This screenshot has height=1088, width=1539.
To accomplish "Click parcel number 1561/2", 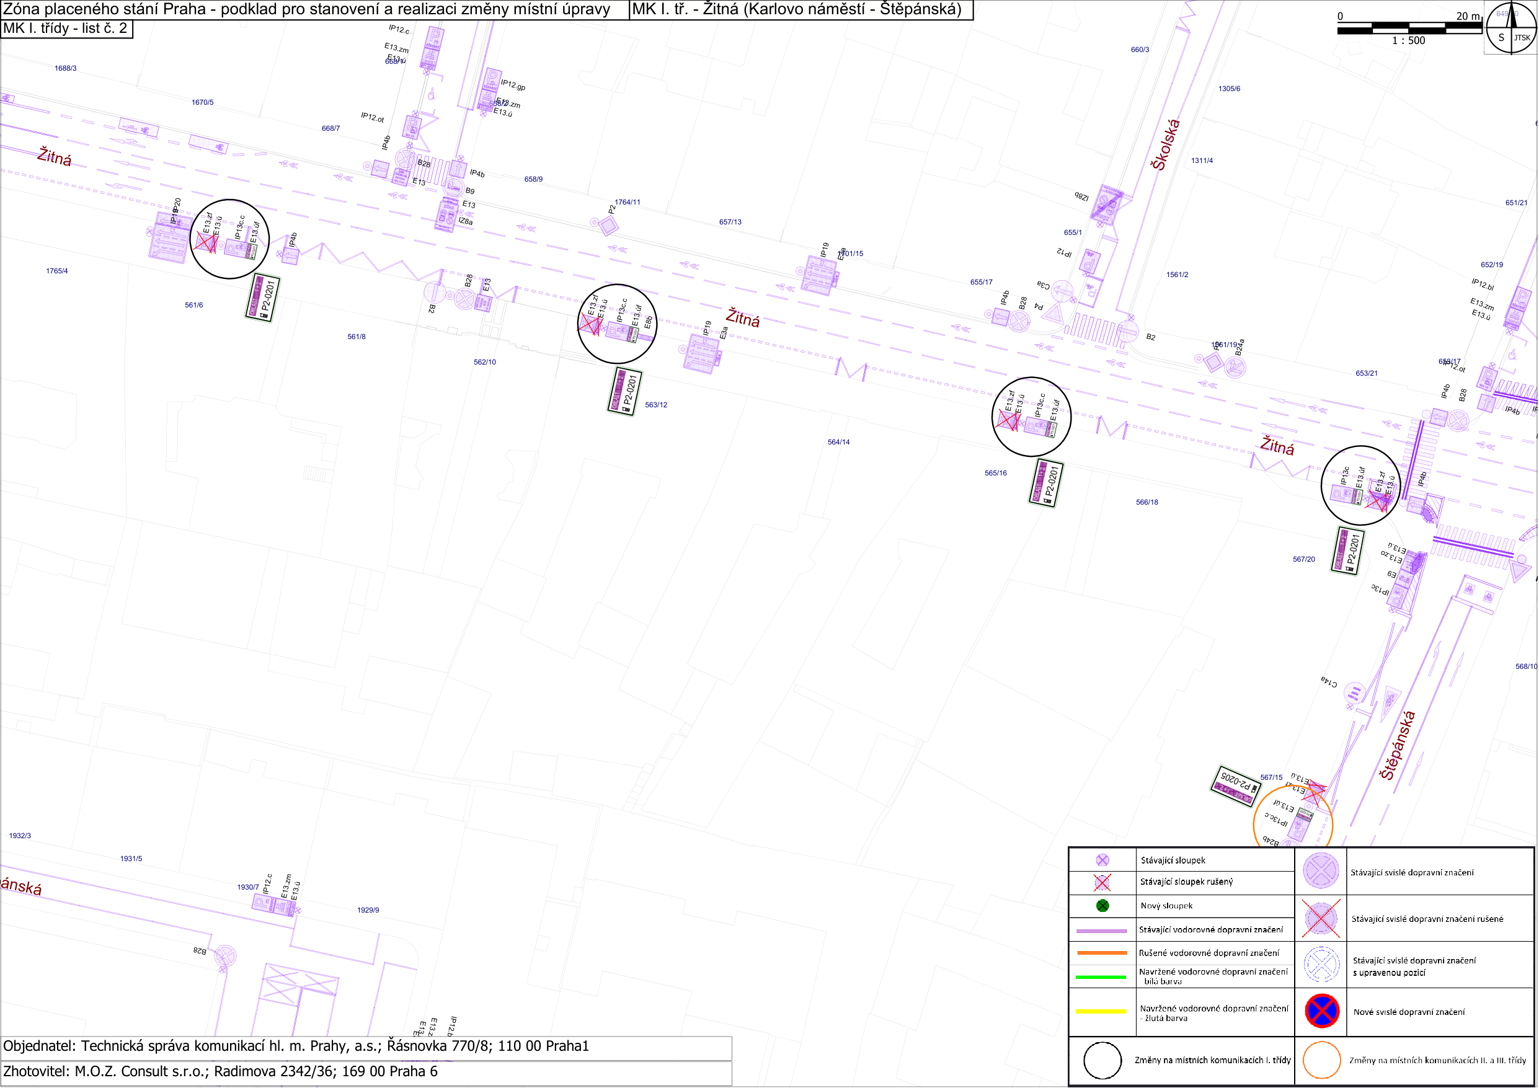I will [1177, 275].
